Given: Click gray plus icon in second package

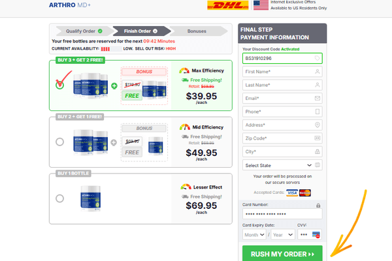Looking at the screenshot, I should (x=114, y=143).
